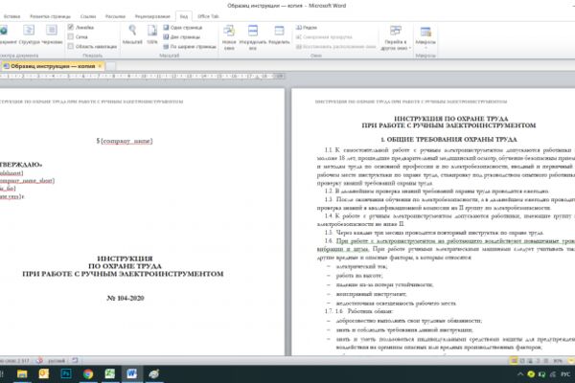Open the Структура (Outline) view
This screenshot has height=383, width=575.
tap(29, 34)
